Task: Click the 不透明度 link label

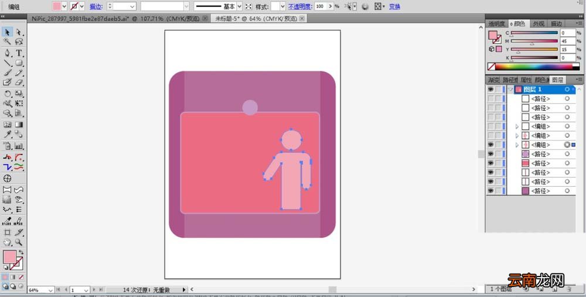Action: pyautogui.click(x=299, y=6)
